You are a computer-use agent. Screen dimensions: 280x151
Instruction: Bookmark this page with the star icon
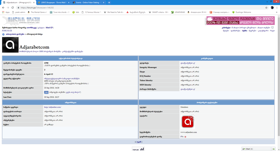tap(266, 8)
